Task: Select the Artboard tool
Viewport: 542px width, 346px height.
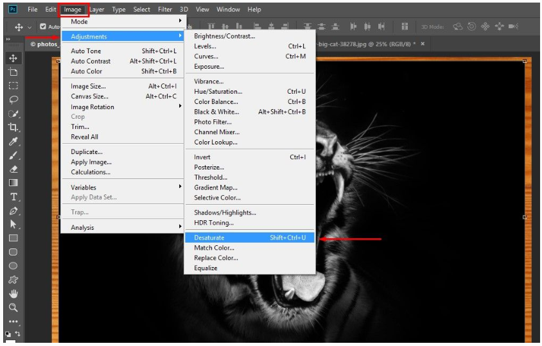Action: click(x=13, y=72)
